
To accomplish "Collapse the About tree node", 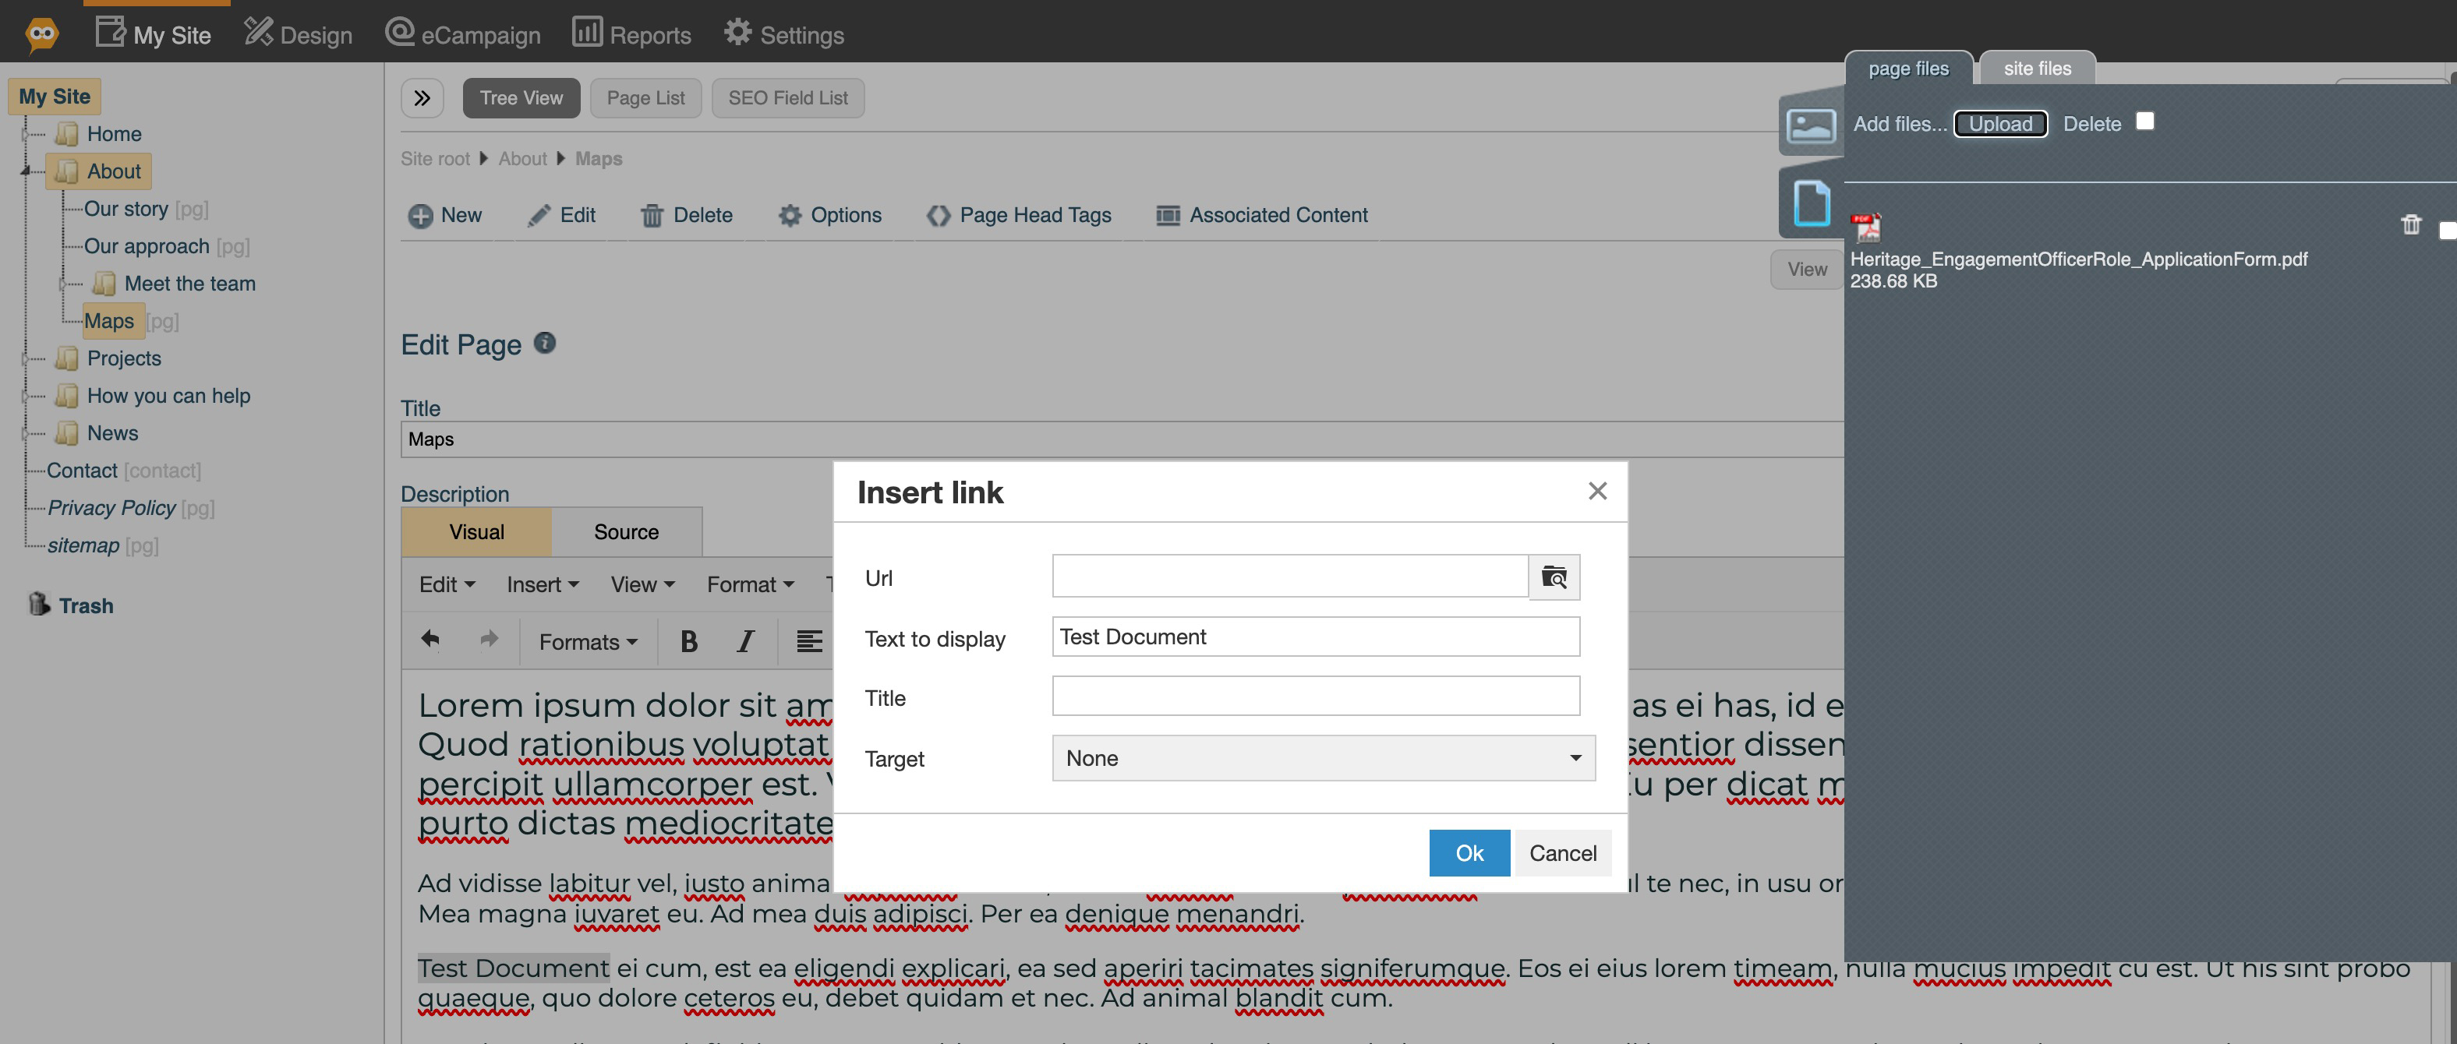I will pos(26,171).
